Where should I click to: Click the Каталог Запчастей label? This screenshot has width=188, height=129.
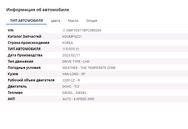tap(24, 36)
